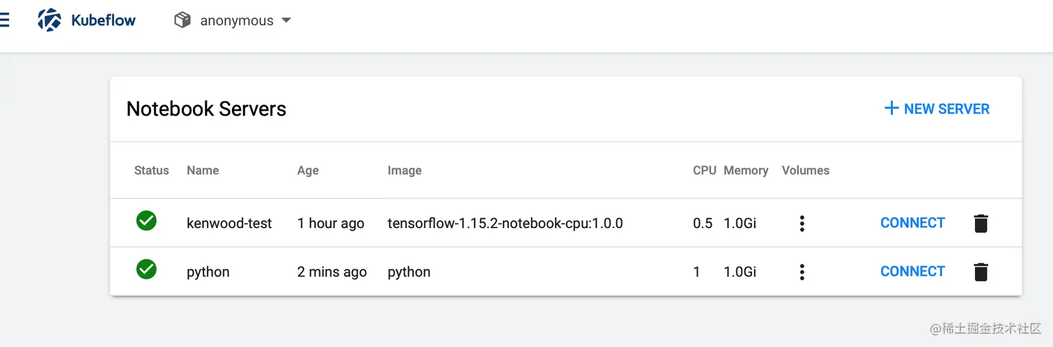Open the hamburger navigation menu
The height and width of the screenshot is (347, 1053).
pos(4,20)
